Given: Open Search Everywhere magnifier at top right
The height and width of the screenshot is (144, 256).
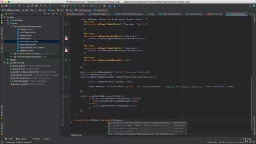Looking at the screenshot, I should pyautogui.click(x=250, y=6).
